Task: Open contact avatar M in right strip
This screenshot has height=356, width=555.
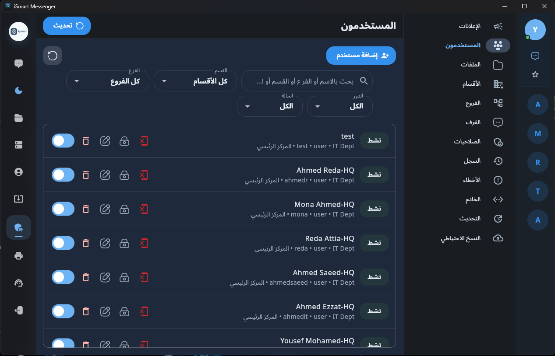Action: tap(538, 133)
